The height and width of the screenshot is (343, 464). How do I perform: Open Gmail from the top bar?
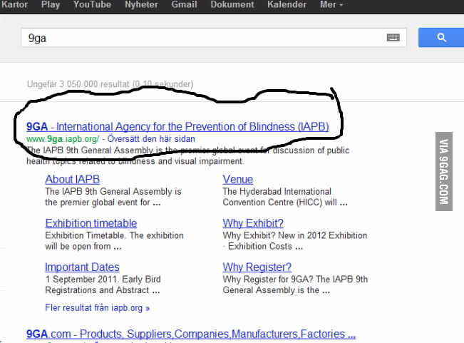click(184, 4)
